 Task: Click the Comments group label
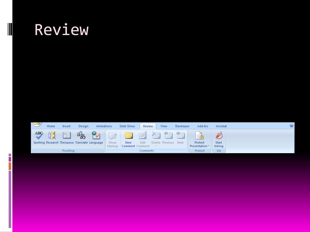tap(147, 151)
